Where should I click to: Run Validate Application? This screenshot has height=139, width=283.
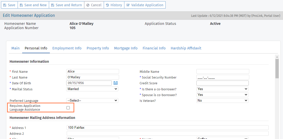tap(145, 5)
